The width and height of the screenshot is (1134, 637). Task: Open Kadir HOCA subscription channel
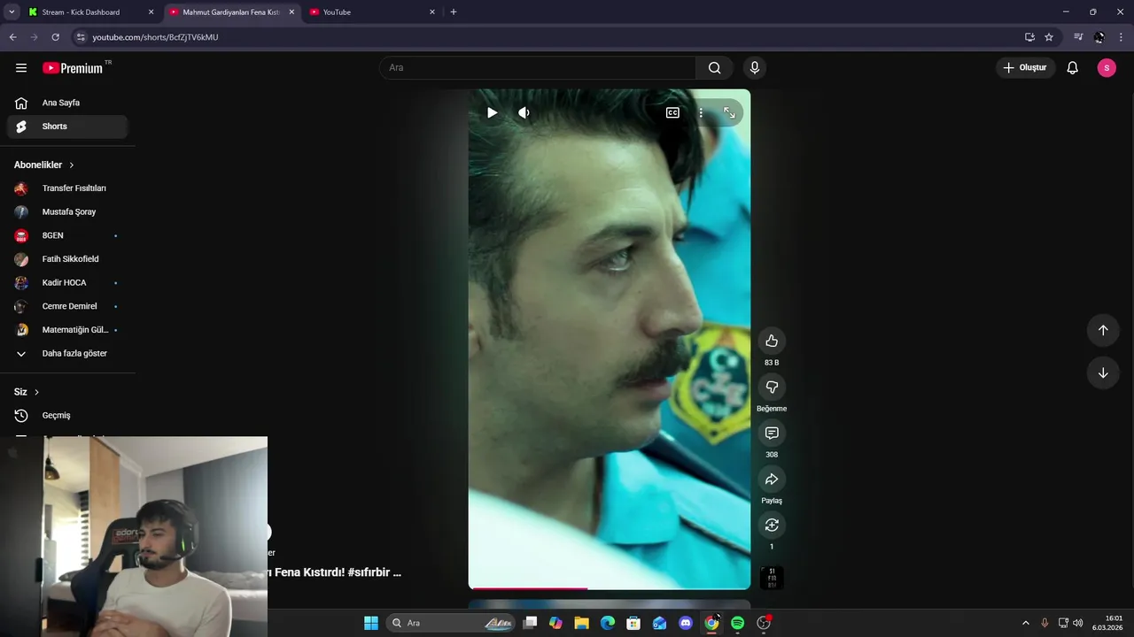[x=67, y=283]
